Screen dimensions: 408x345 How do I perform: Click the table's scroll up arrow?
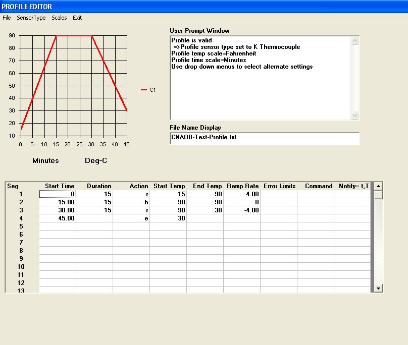pos(378,186)
